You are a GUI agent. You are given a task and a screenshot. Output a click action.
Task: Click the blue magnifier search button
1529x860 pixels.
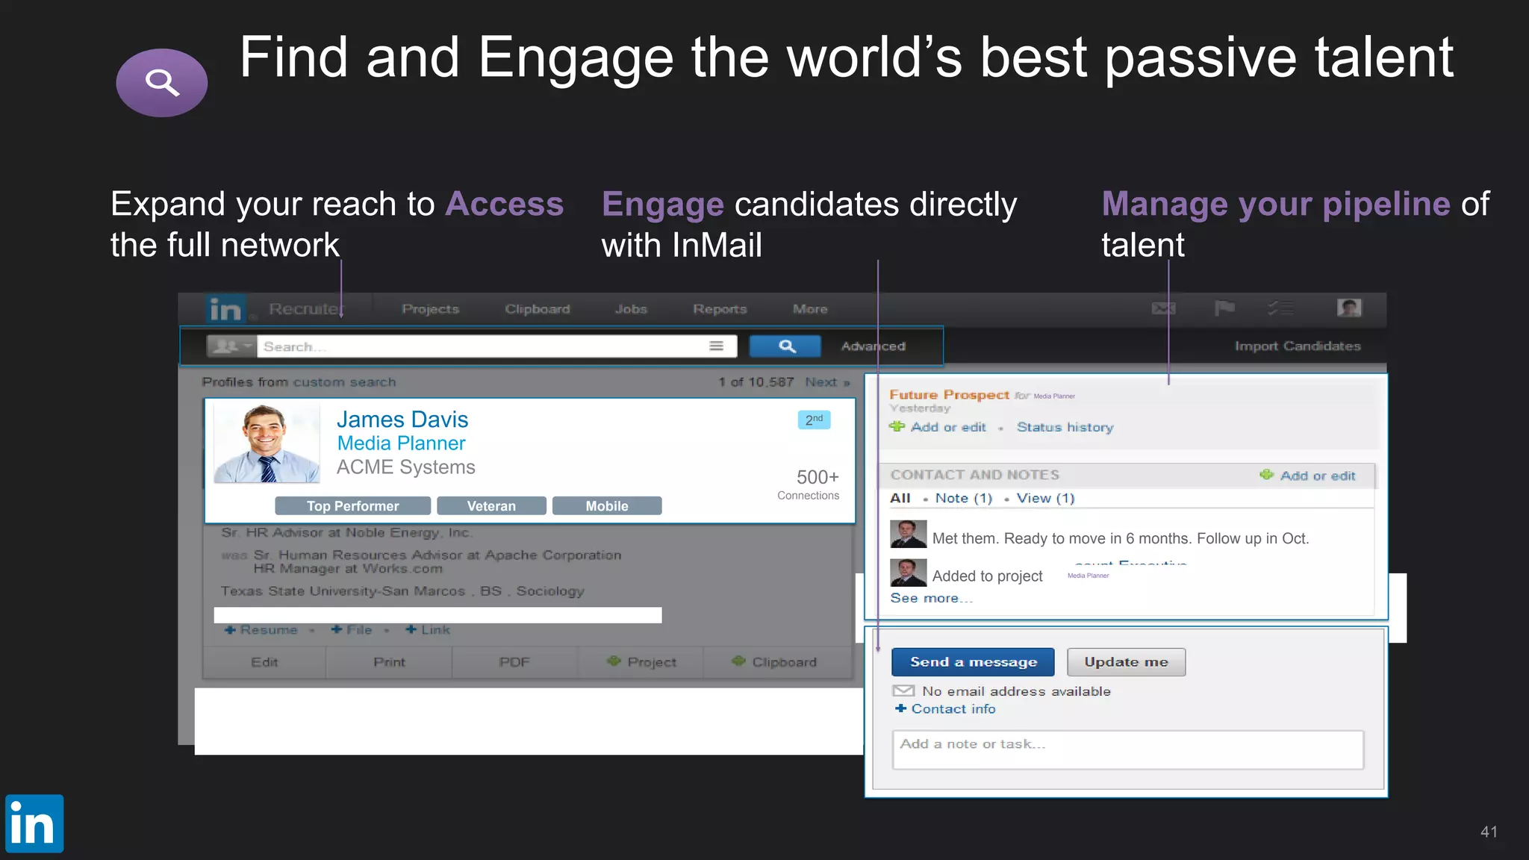coord(785,346)
